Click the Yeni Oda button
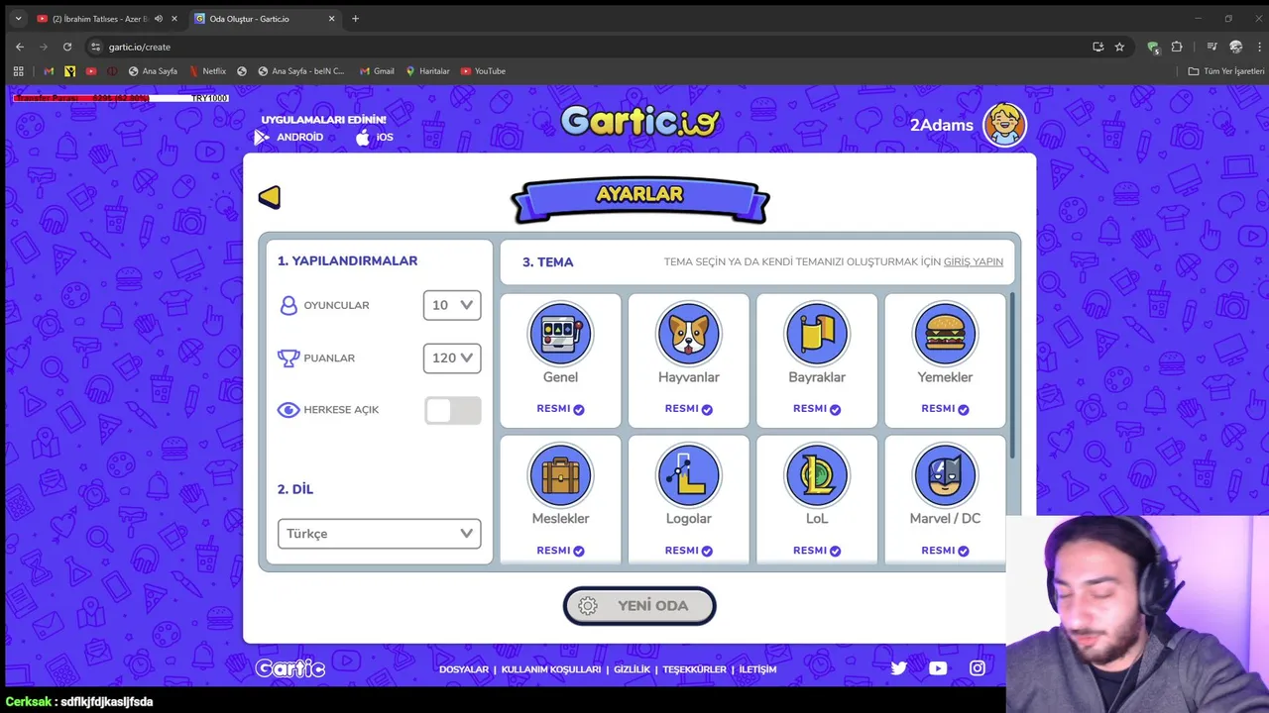Screen dimensions: 1269x713 coord(639,606)
